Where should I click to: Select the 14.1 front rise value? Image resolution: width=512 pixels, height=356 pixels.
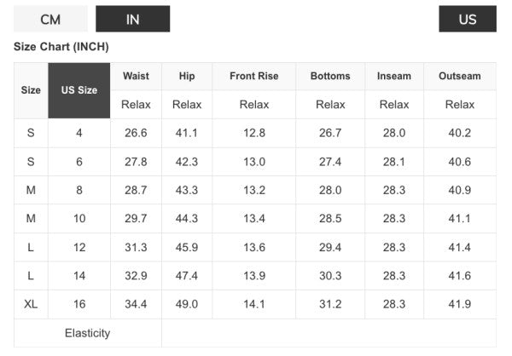[x=253, y=304]
